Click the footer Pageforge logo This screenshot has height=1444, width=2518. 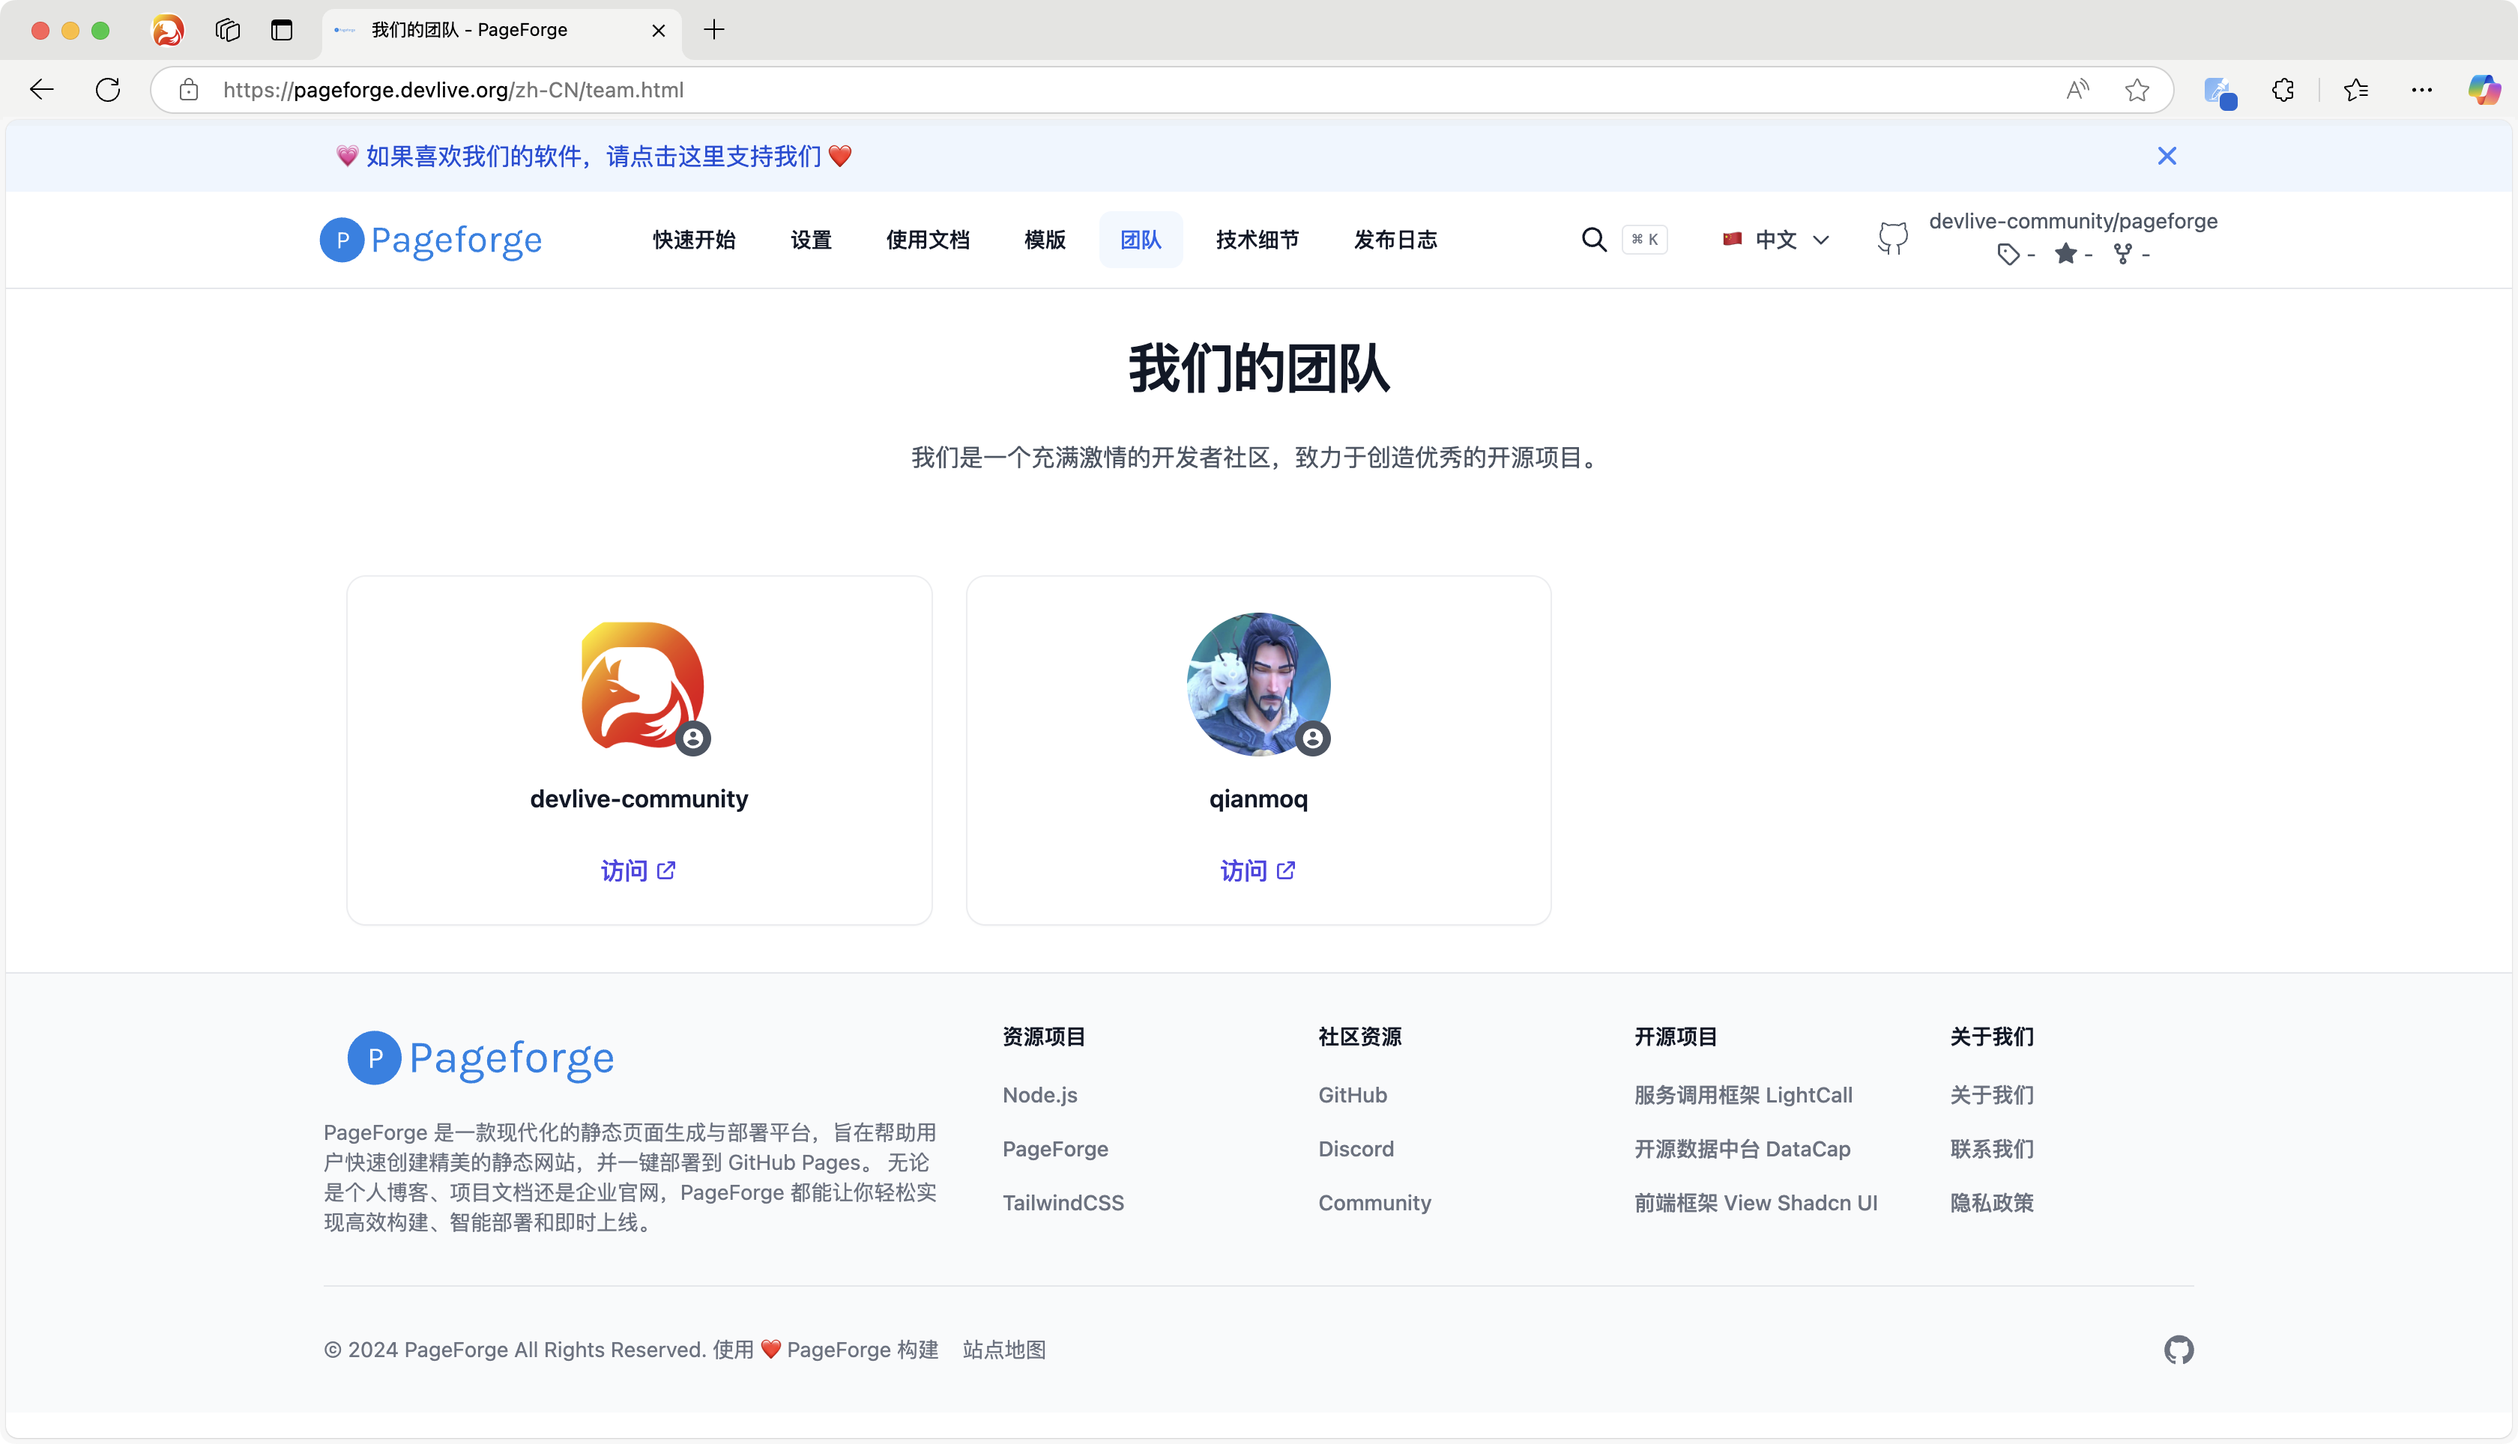coord(481,1058)
